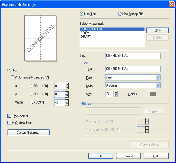Viewport: 176px width, 163px height.
Task: Click the watermark preview page thumbnail
Action: coord(40,38)
